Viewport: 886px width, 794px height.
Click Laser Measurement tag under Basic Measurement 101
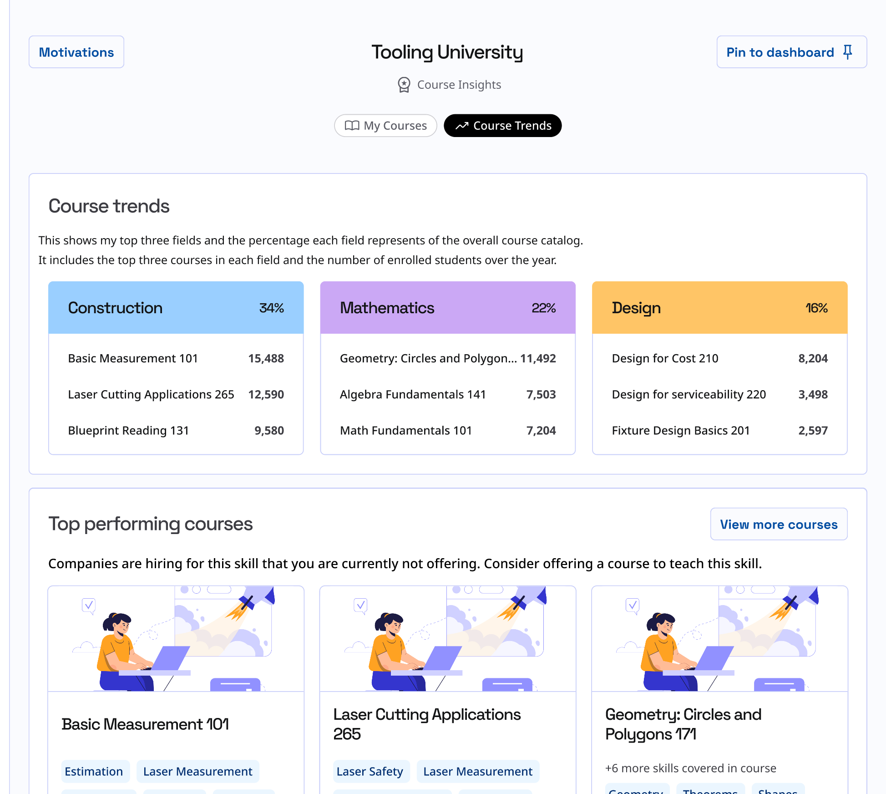197,771
